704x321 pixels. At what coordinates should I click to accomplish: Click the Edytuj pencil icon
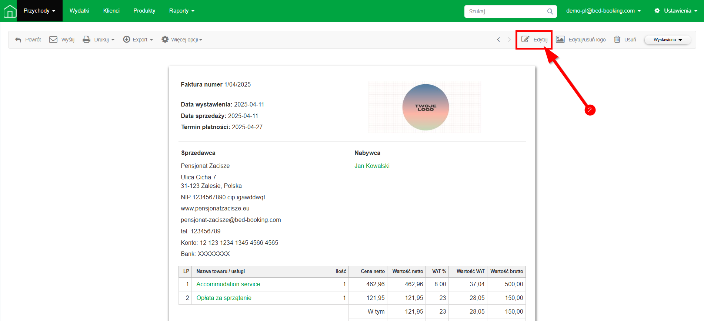point(525,39)
